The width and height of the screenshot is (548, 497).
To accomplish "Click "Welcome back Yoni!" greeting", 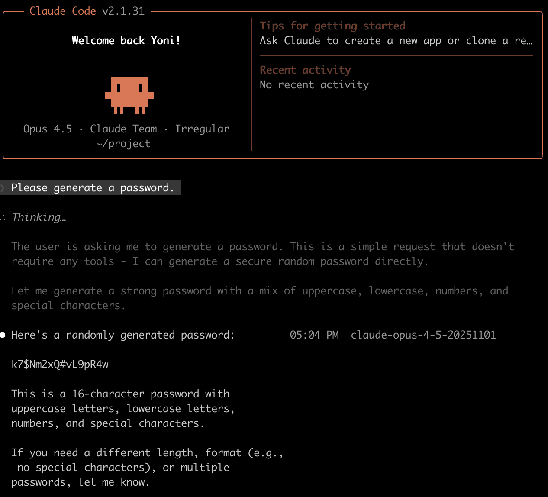I will 126,41.
